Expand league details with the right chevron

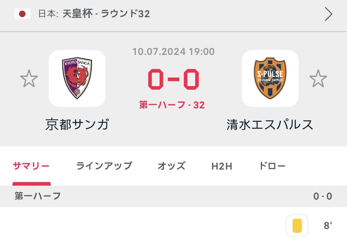[328, 14]
